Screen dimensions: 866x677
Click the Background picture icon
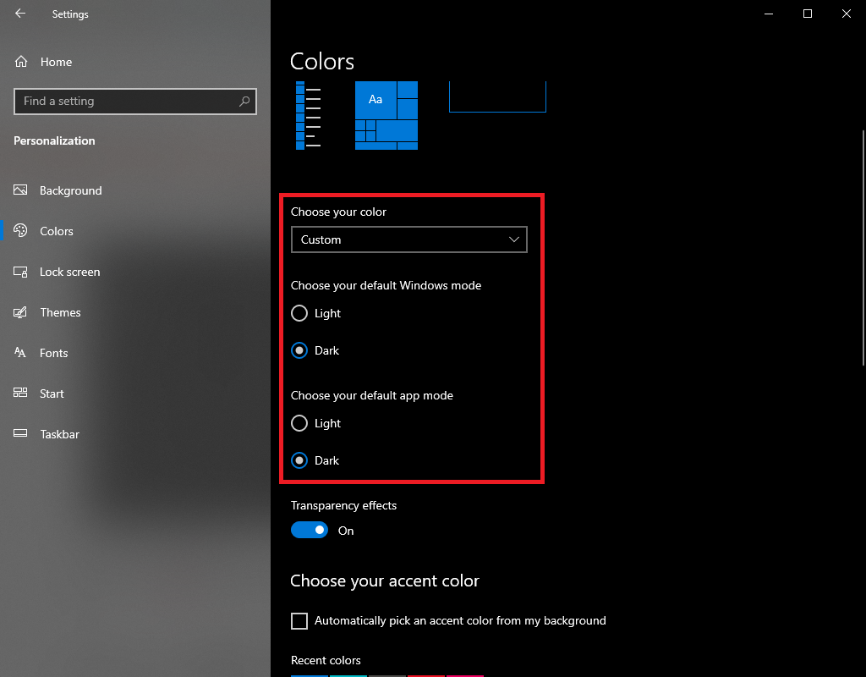pos(20,190)
